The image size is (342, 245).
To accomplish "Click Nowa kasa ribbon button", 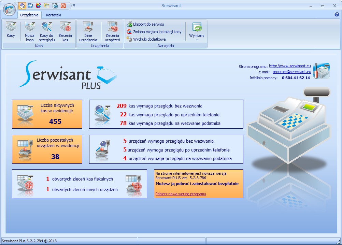I will [30, 31].
